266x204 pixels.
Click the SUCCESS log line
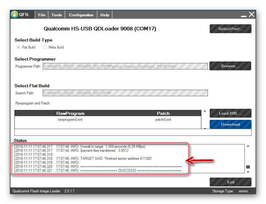98,171
